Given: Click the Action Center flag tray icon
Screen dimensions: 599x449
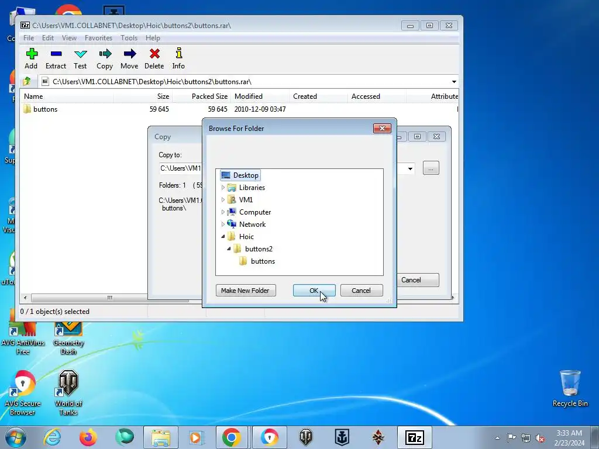Looking at the screenshot, I should click(511, 437).
